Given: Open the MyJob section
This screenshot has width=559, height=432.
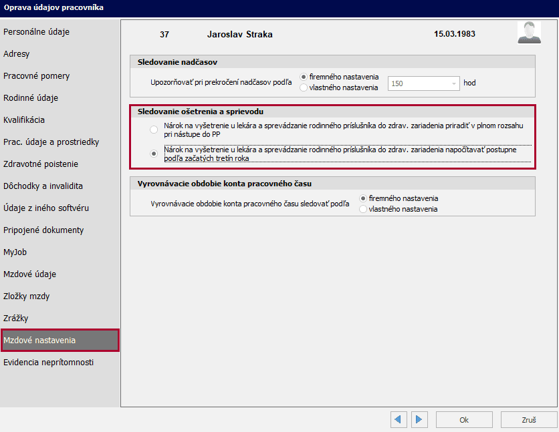Looking at the screenshot, I should point(15,252).
